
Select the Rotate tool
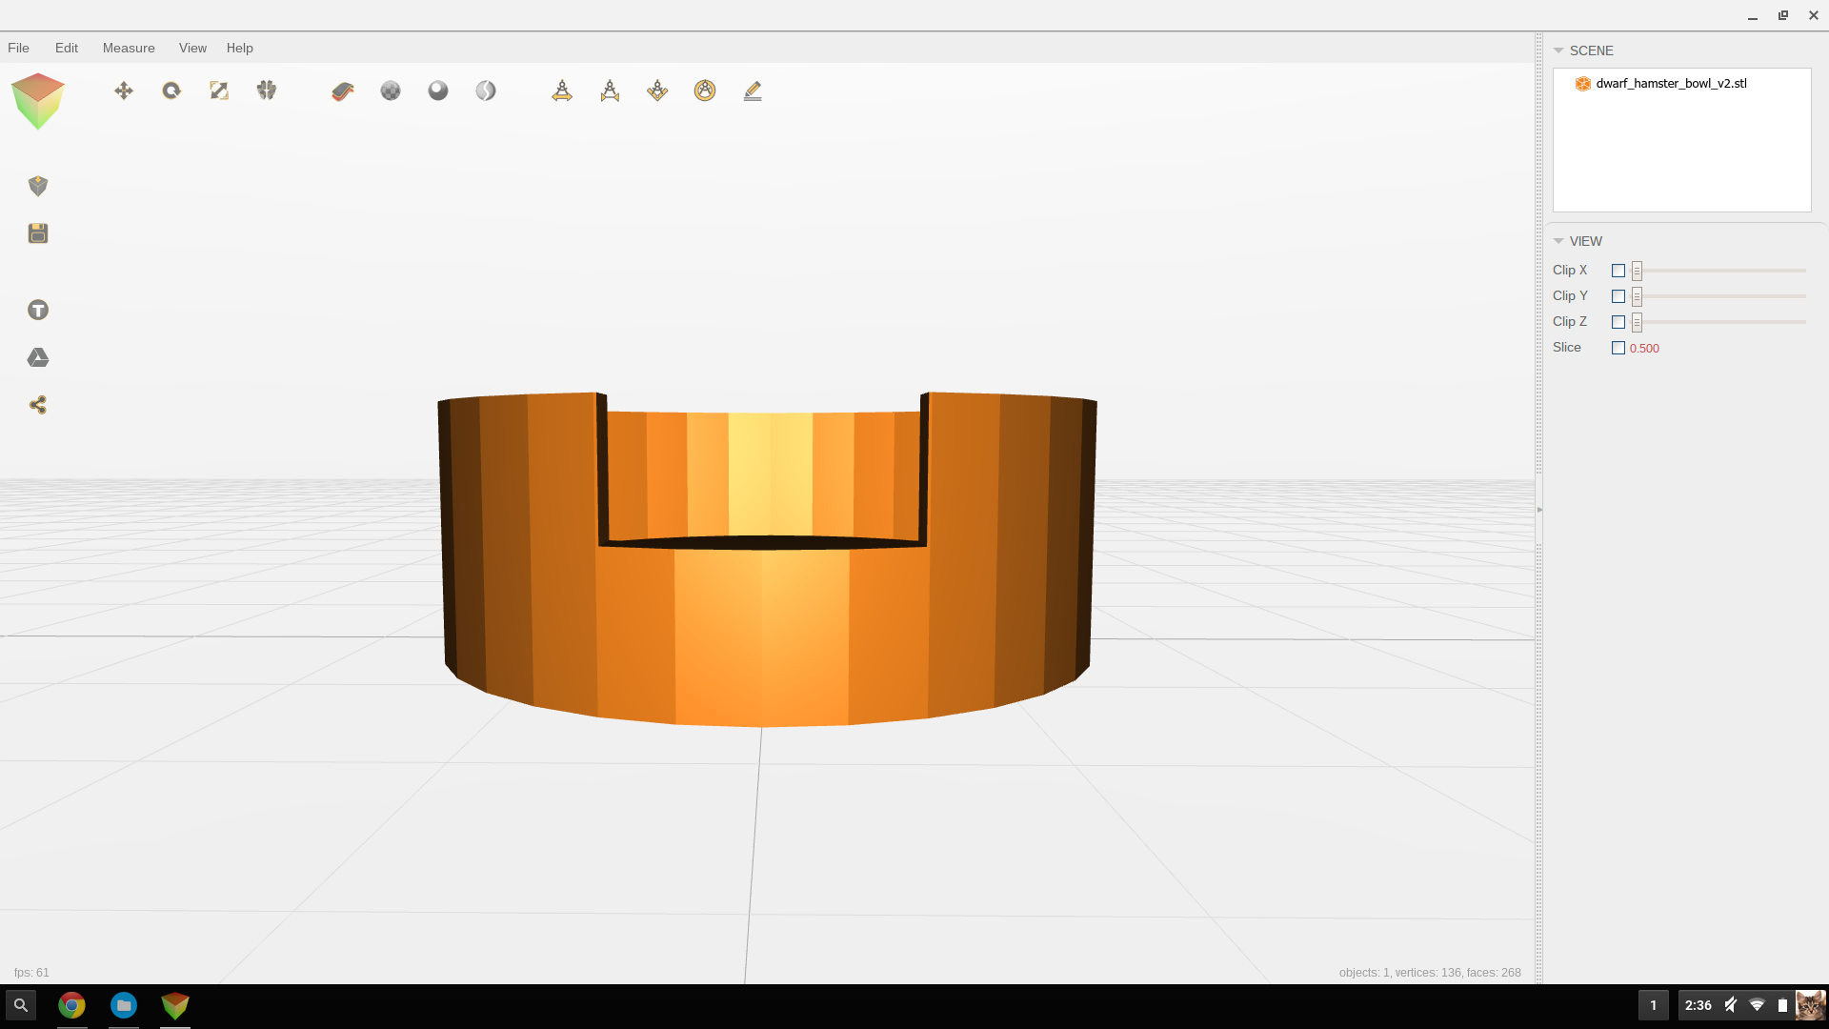click(171, 91)
